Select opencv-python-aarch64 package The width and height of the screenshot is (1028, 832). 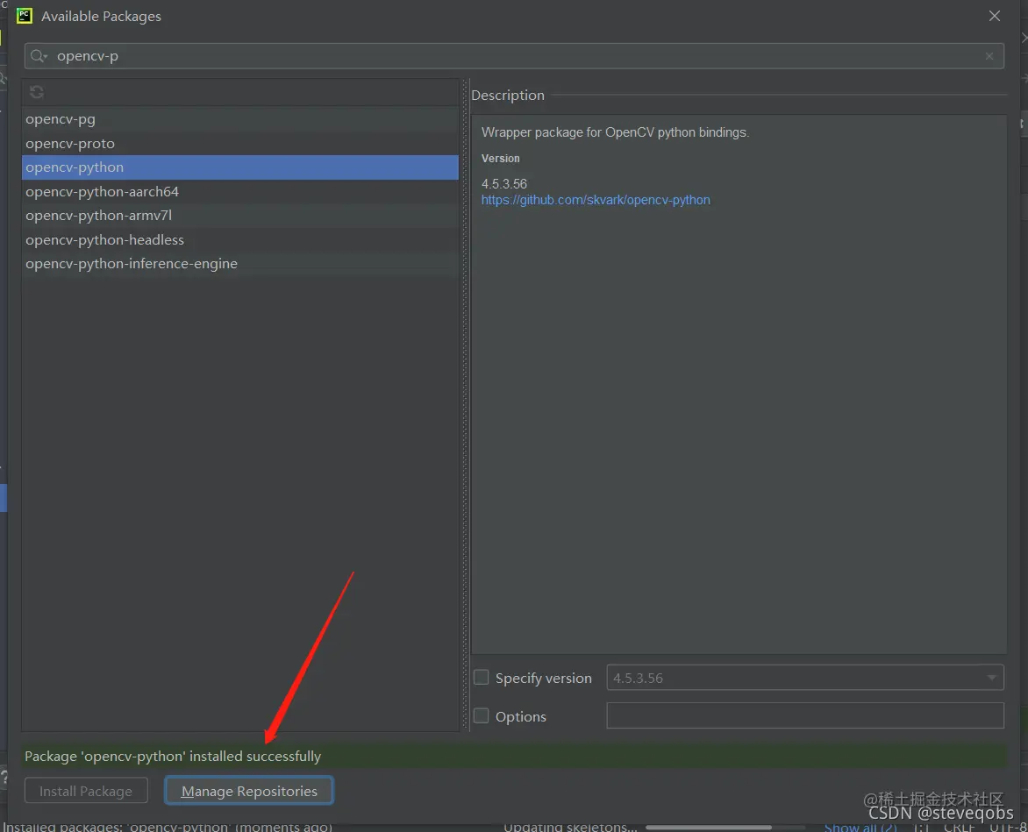pyautogui.click(x=240, y=191)
